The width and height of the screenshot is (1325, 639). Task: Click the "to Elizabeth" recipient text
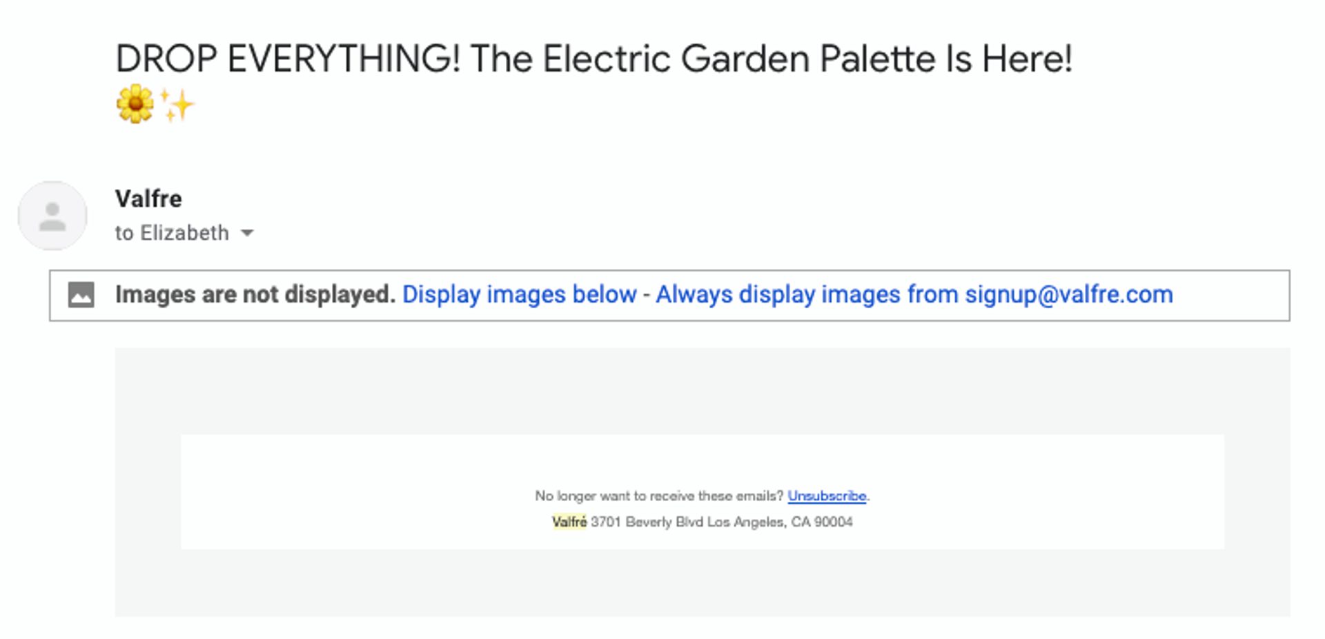pos(172,233)
